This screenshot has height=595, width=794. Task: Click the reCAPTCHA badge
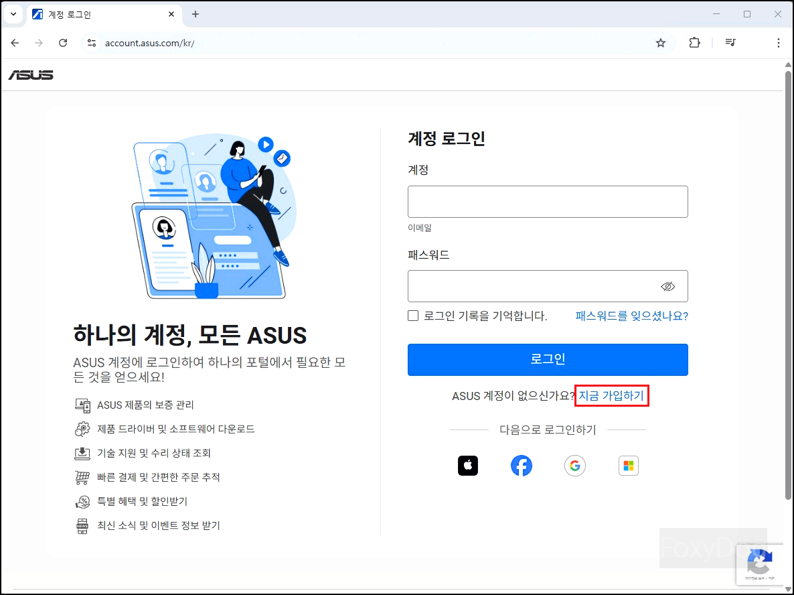(x=760, y=564)
